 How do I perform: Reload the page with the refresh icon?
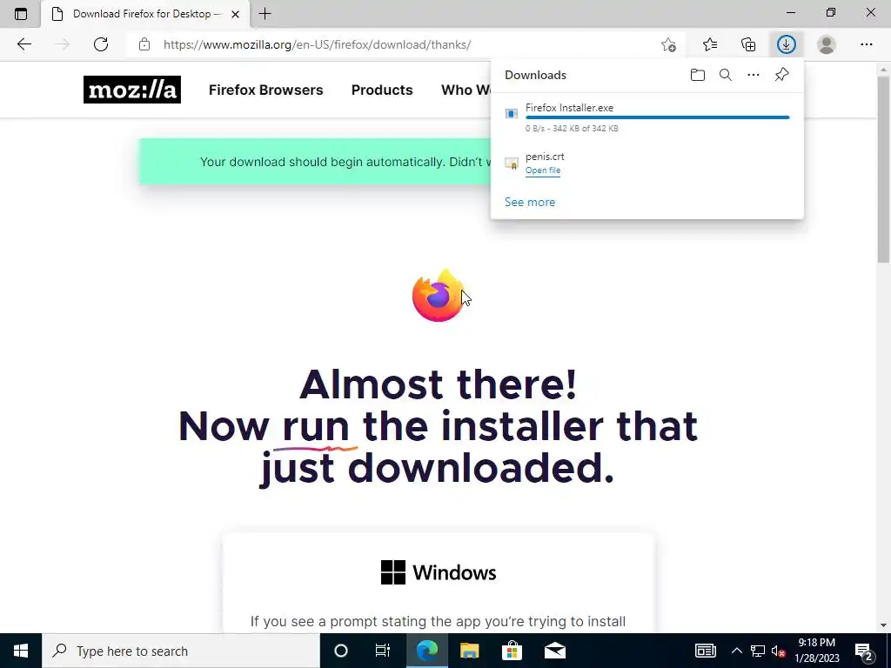point(101,44)
